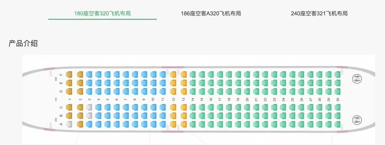
Task: Choose blue seat 4A
Action: (x=98, y=124)
